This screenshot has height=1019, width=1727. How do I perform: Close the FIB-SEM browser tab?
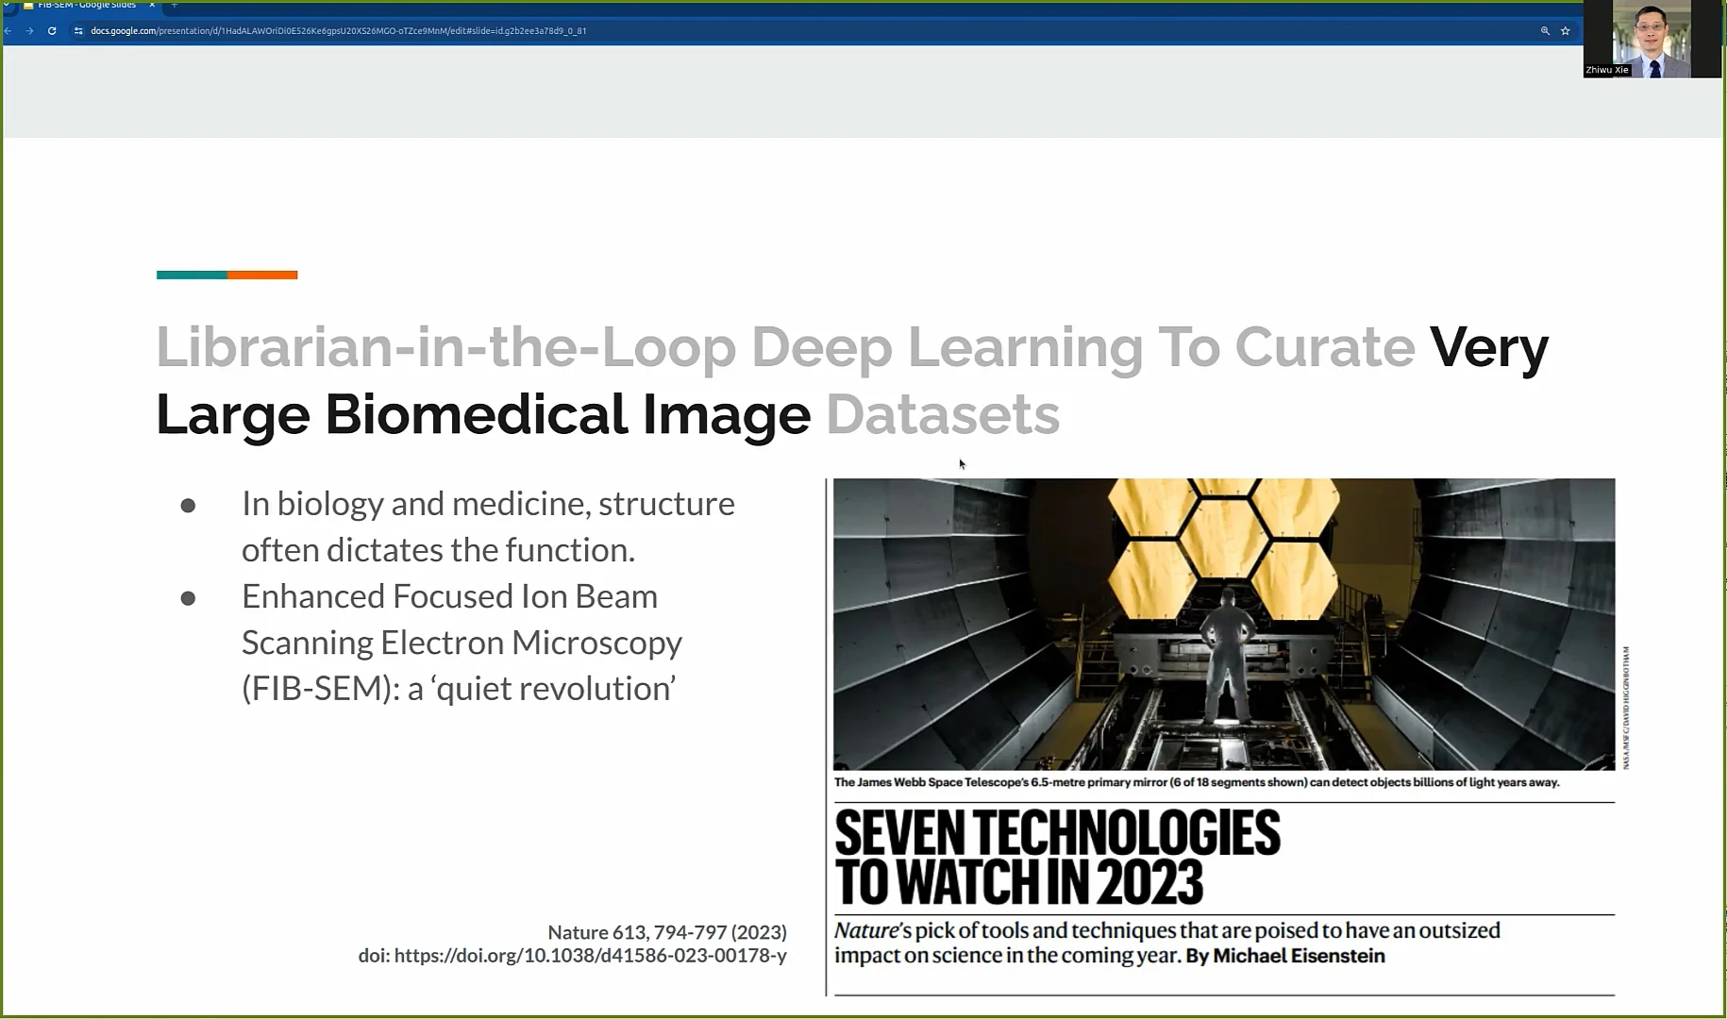151,6
